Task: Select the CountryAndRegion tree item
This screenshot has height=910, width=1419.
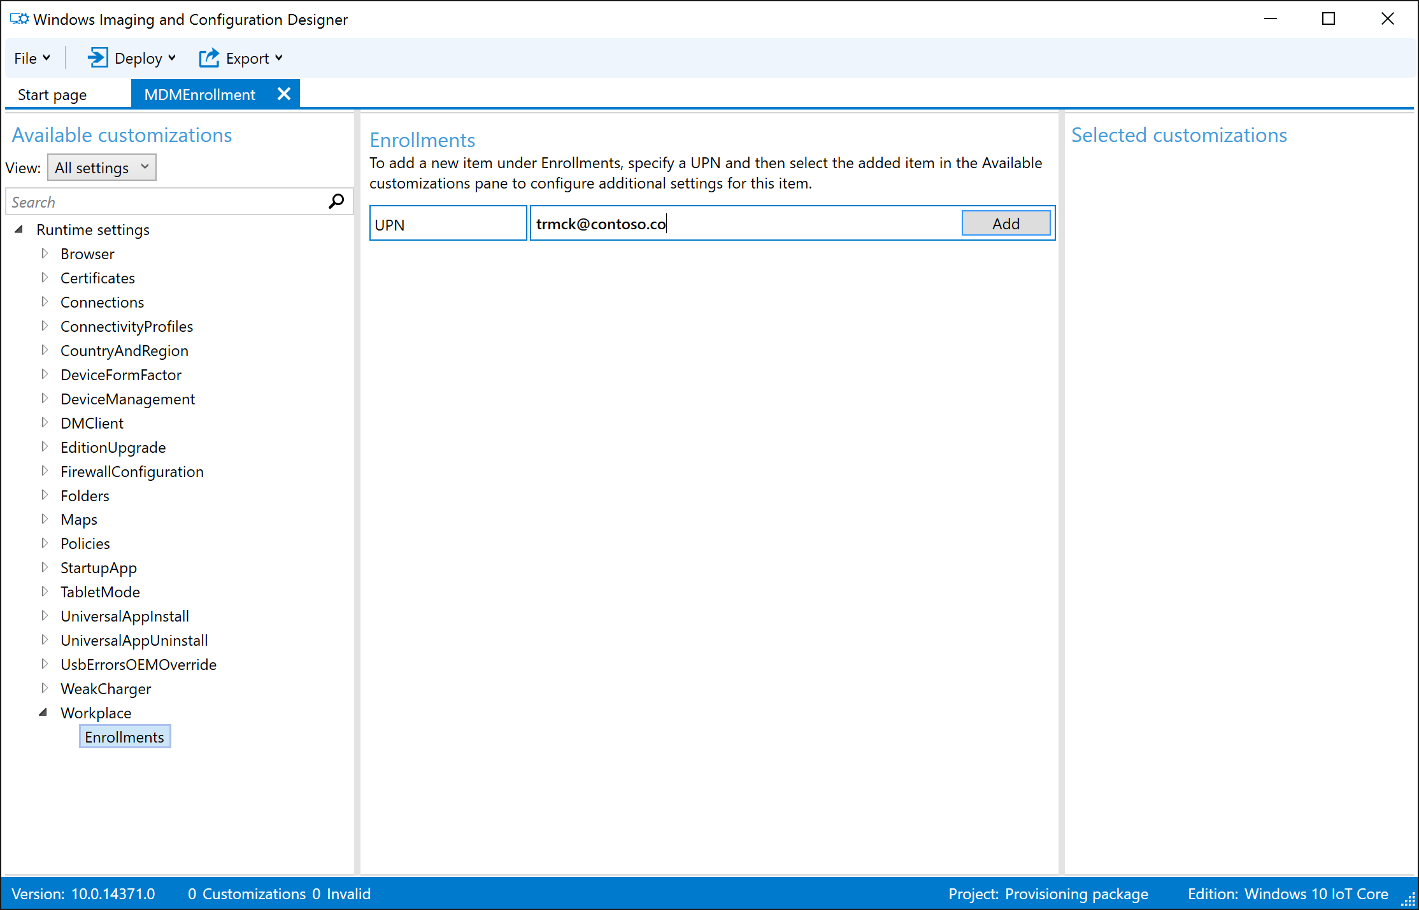Action: click(125, 350)
